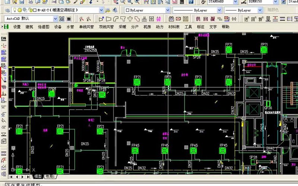Click the next tab navigation arrow

[x=23, y=177]
